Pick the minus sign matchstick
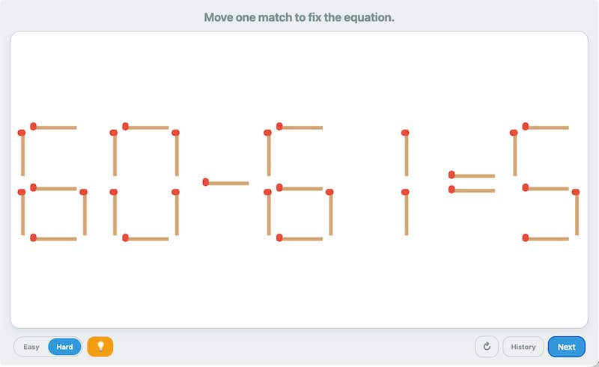Screen dimensions: 599x367 225,182
